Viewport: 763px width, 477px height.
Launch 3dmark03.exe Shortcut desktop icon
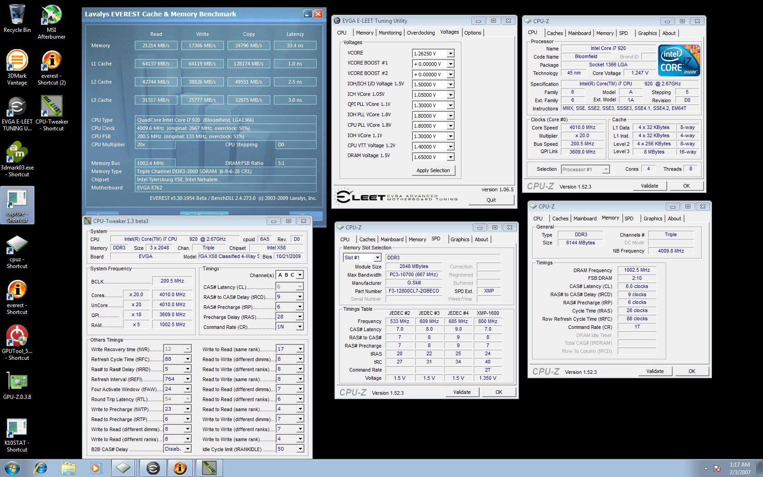[17, 159]
